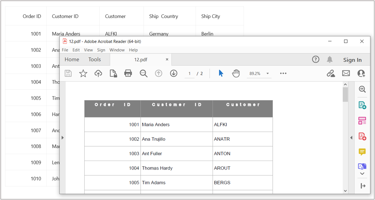Click the Sign In button
Screen dimensions: 375x200
coord(352,60)
